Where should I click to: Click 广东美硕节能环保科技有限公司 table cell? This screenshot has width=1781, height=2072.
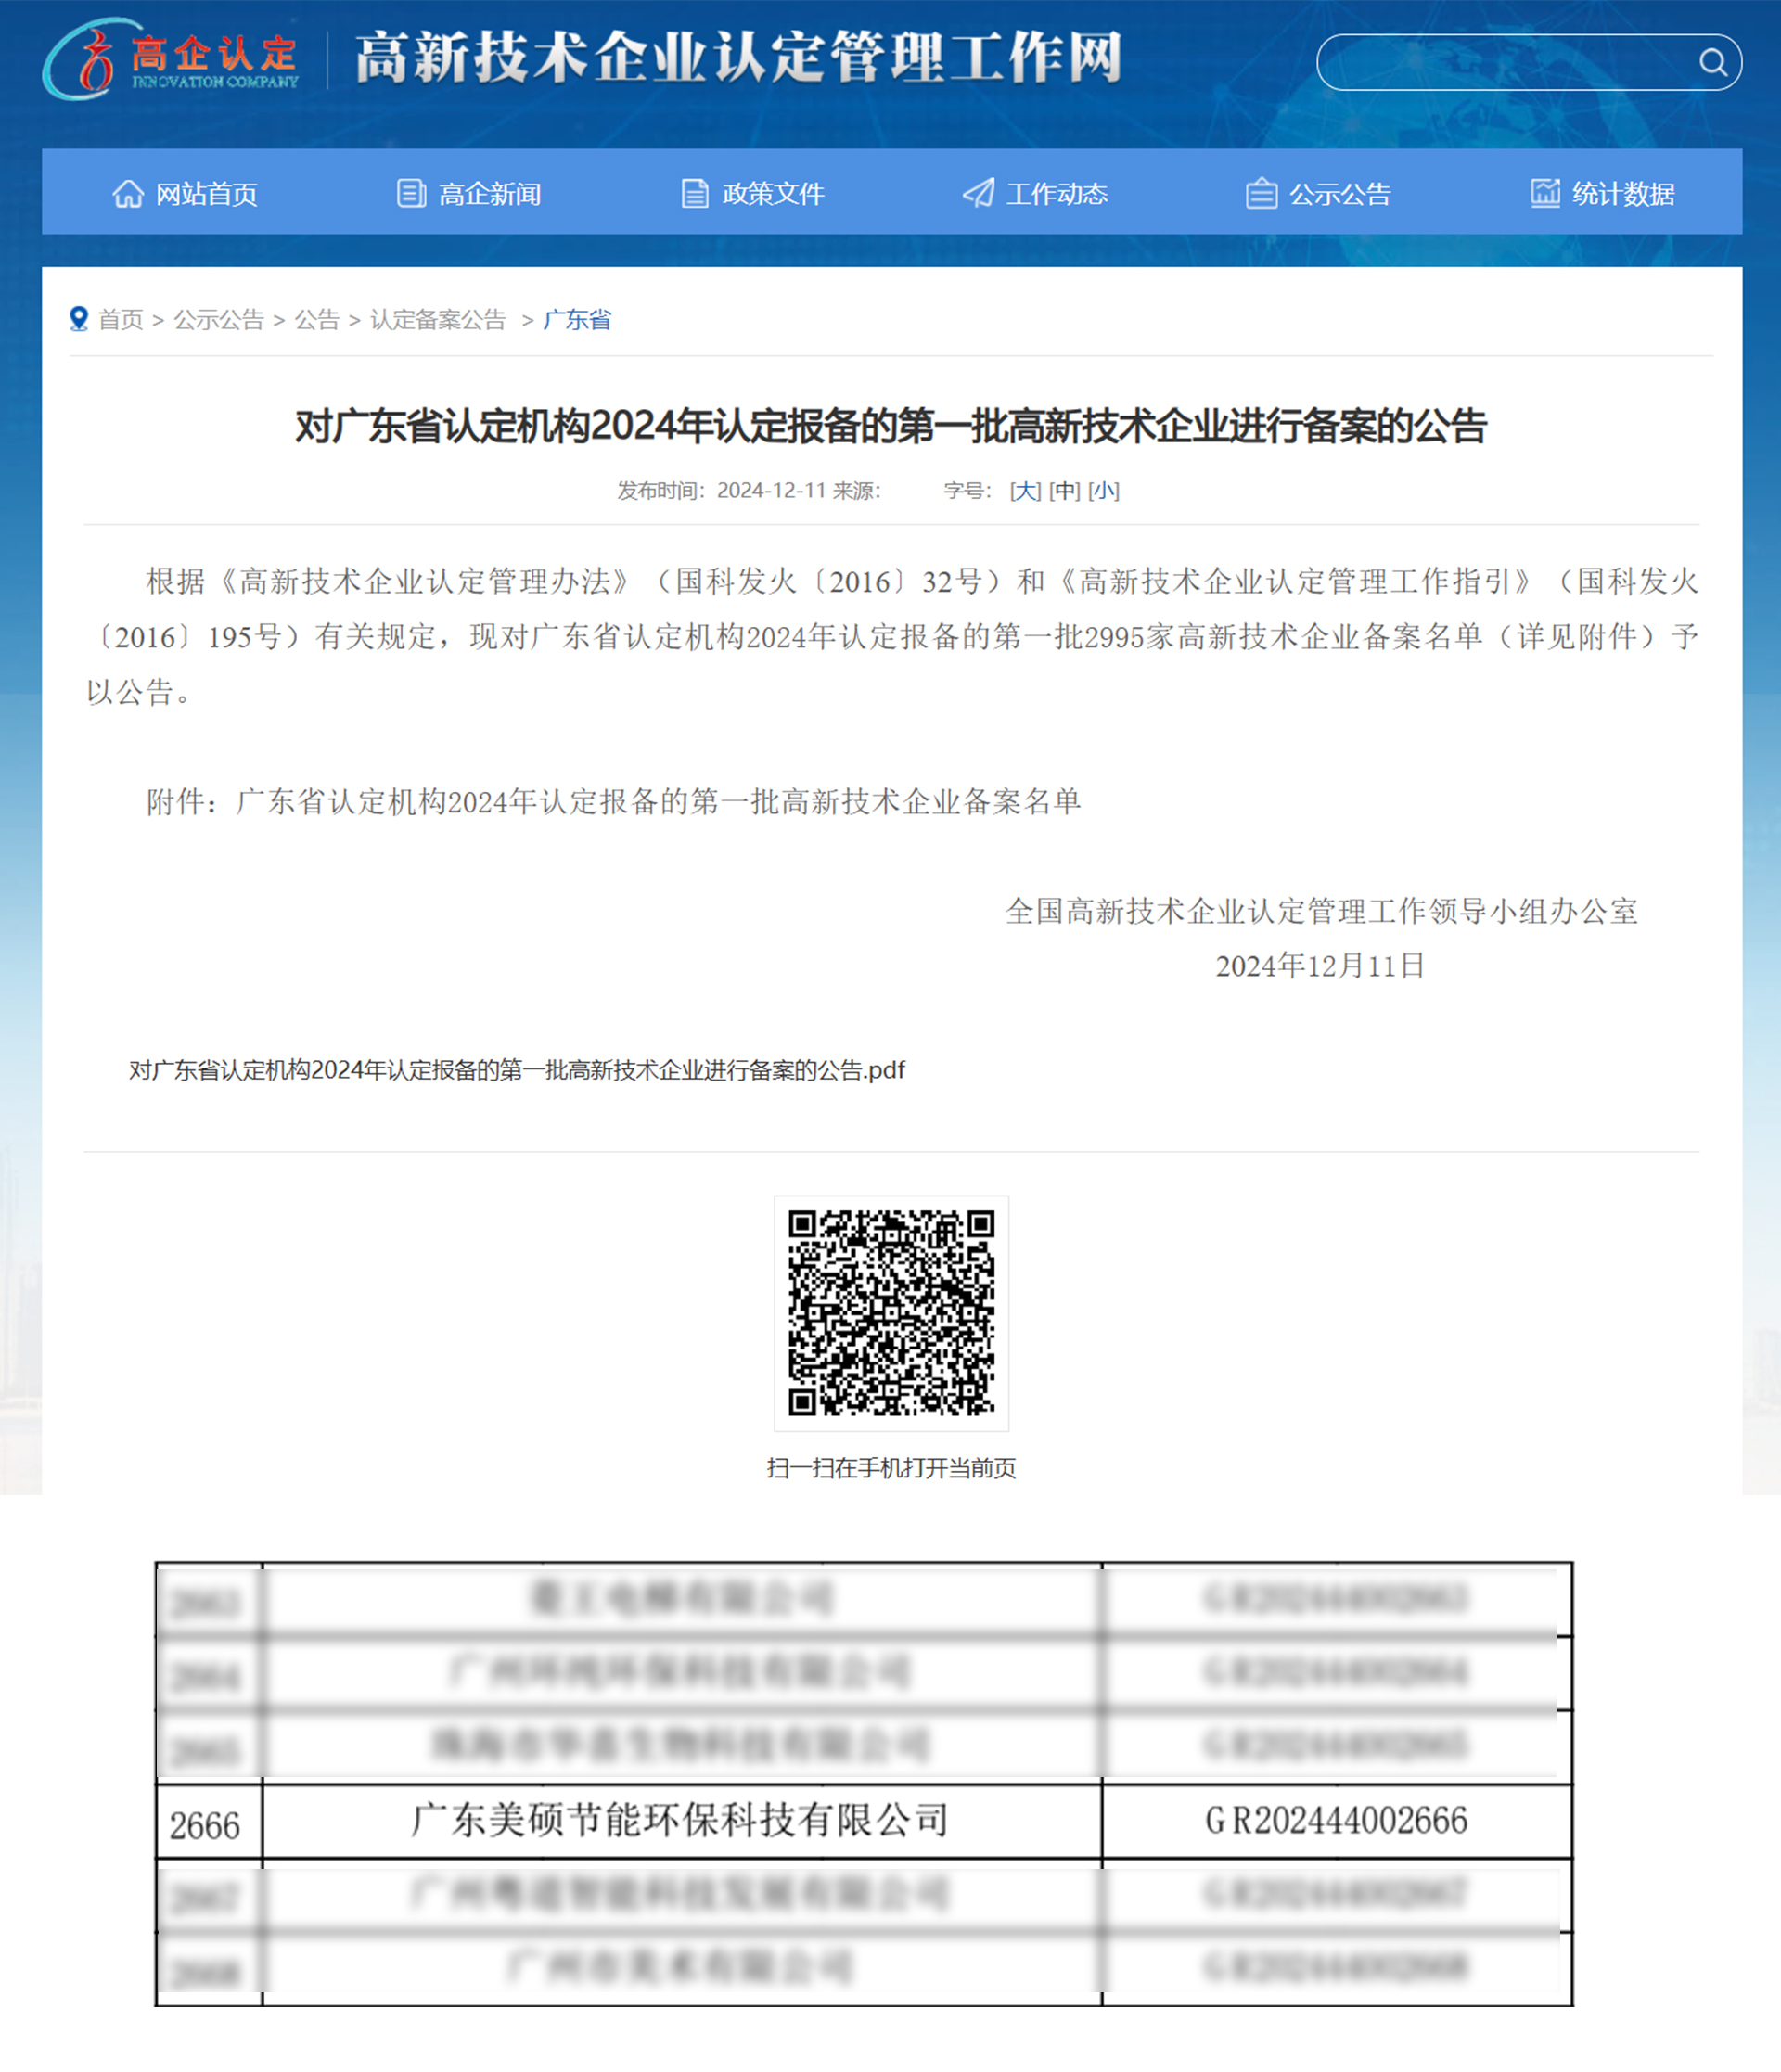pos(682,1821)
